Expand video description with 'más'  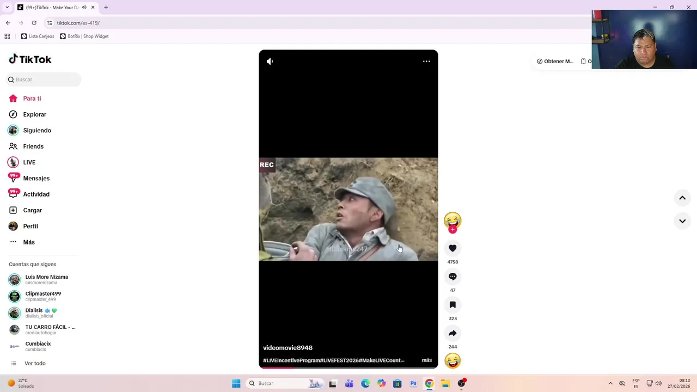click(427, 360)
